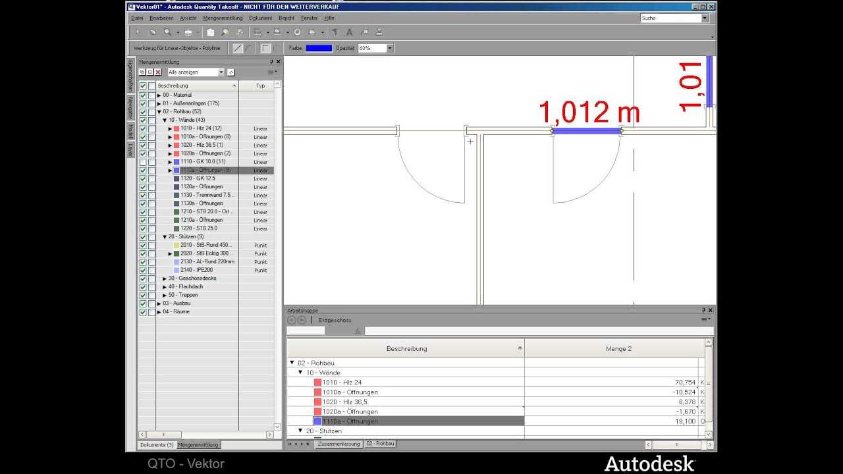Click the takeoff bucket tool icon
The width and height of the screenshot is (843, 474).
188,32
